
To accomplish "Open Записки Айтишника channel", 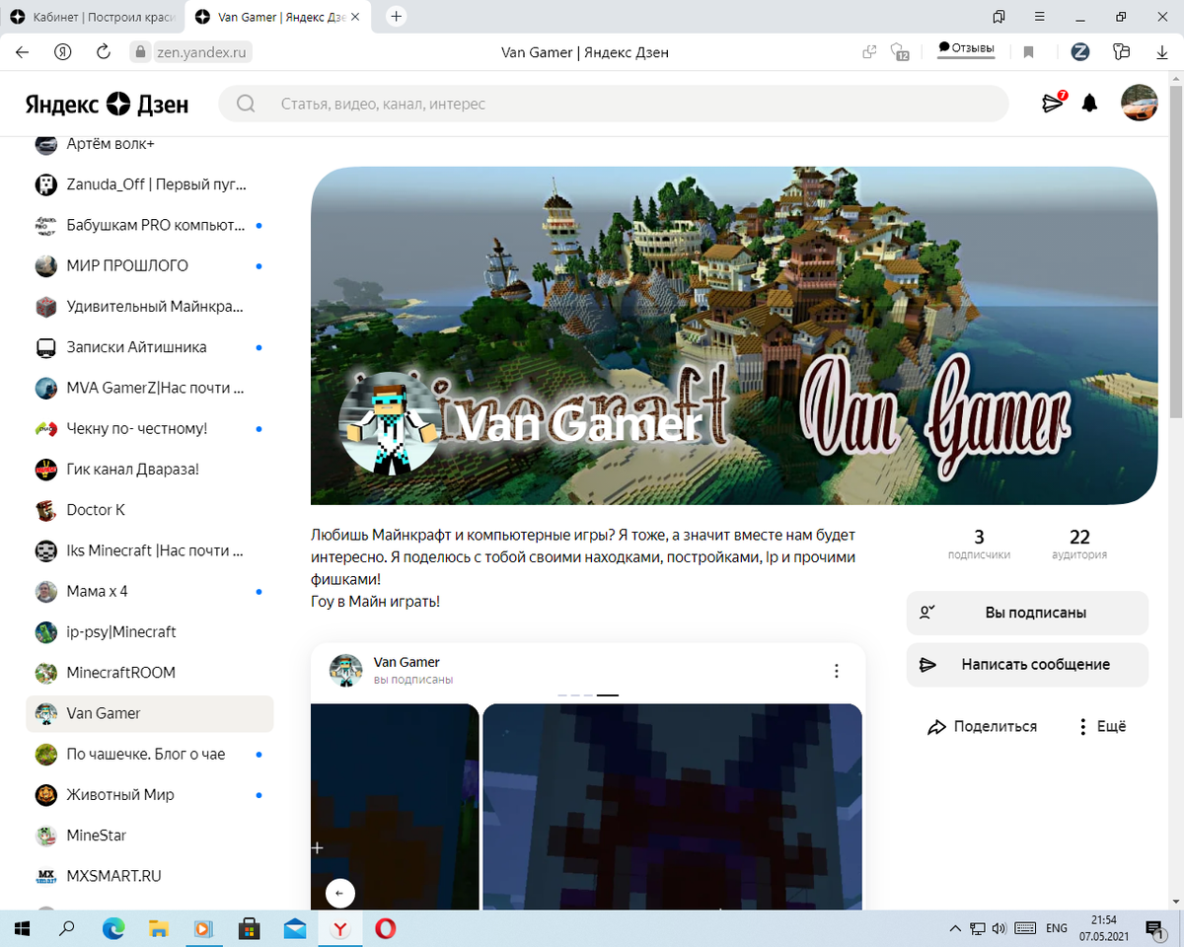I will coord(149,347).
